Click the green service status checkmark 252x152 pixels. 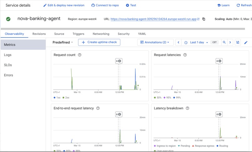(x=8, y=19)
